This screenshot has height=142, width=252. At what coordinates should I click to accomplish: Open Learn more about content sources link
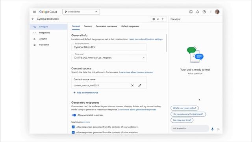(136, 72)
